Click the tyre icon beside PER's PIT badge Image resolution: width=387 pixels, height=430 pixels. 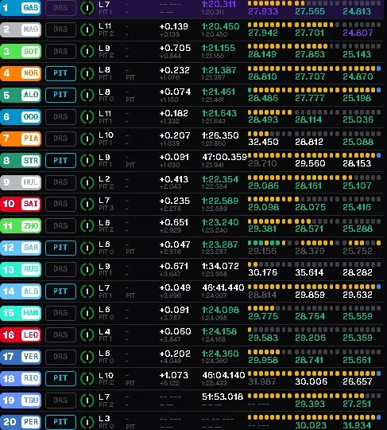tap(87, 422)
